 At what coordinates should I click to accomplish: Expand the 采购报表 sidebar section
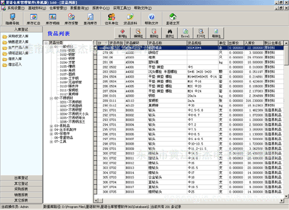[x=21, y=189]
